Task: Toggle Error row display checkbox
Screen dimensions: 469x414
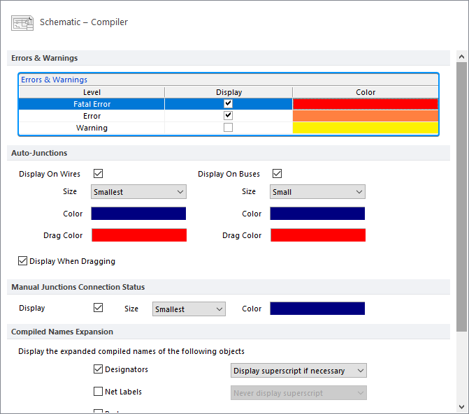Action: click(x=229, y=116)
